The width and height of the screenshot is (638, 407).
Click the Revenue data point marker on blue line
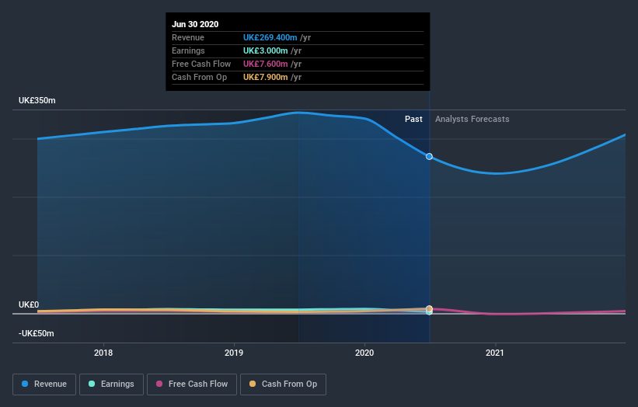tap(429, 157)
